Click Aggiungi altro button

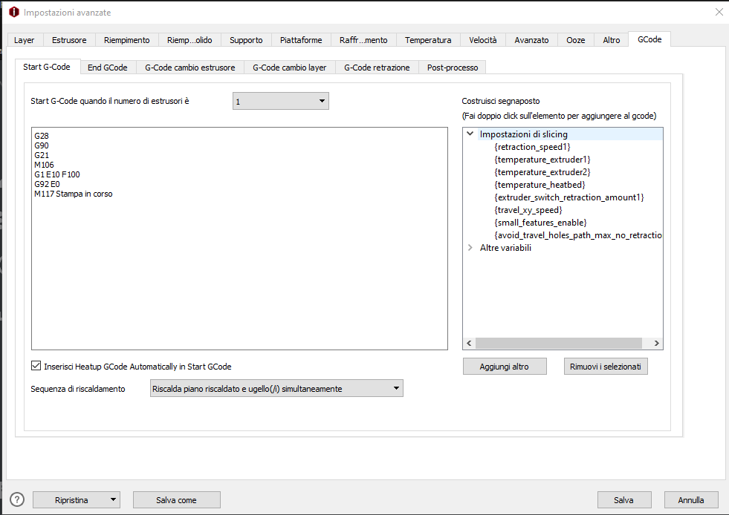pyautogui.click(x=505, y=367)
